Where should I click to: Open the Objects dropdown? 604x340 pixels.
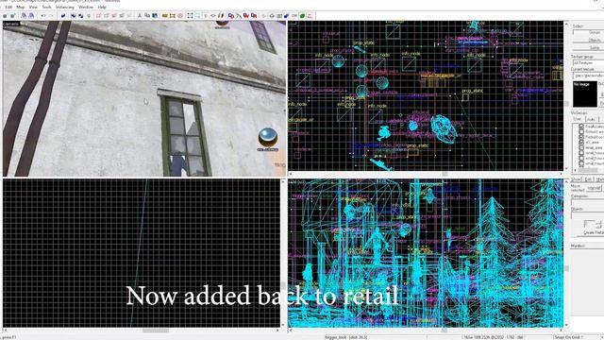[x=587, y=214]
